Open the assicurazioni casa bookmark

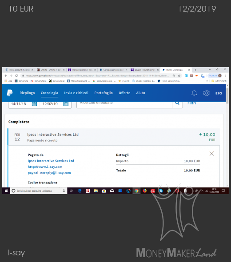pyautogui.click(x=104, y=81)
